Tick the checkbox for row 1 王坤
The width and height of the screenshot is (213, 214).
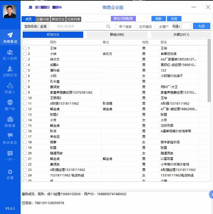tap(25, 48)
